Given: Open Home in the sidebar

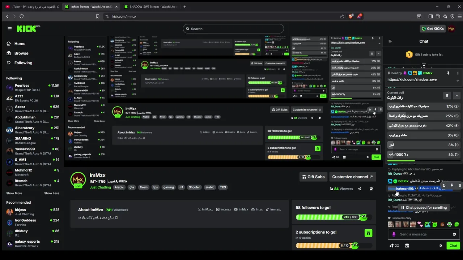Looking at the screenshot, I should (16, 44).
